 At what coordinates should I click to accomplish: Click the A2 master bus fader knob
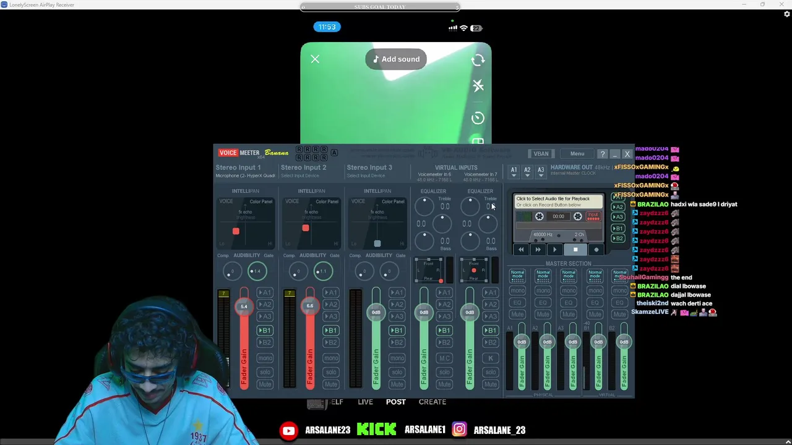tap(547, 342)
